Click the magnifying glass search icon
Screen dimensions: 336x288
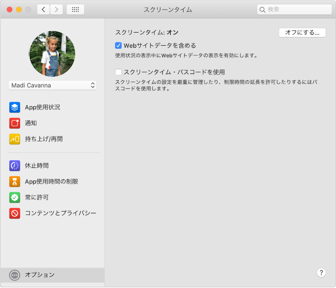(x=262, y=10)
